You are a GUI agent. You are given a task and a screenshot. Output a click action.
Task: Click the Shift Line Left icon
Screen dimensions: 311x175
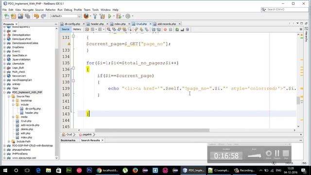[x=154, y=29]
